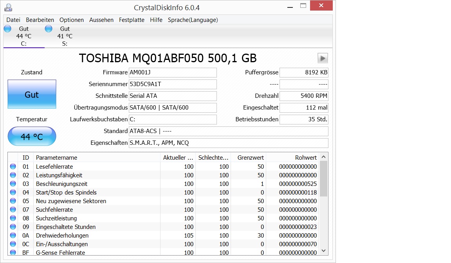This screenshot has width=451, height=263.
Task: Click the 44 °C temperature button
Action: click(32, 137)
